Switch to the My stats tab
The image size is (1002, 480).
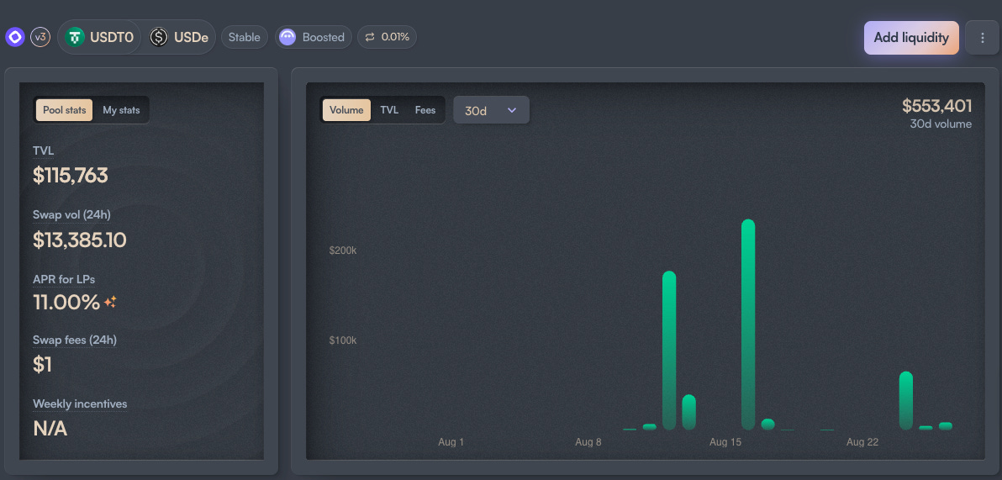coord(121,110)
